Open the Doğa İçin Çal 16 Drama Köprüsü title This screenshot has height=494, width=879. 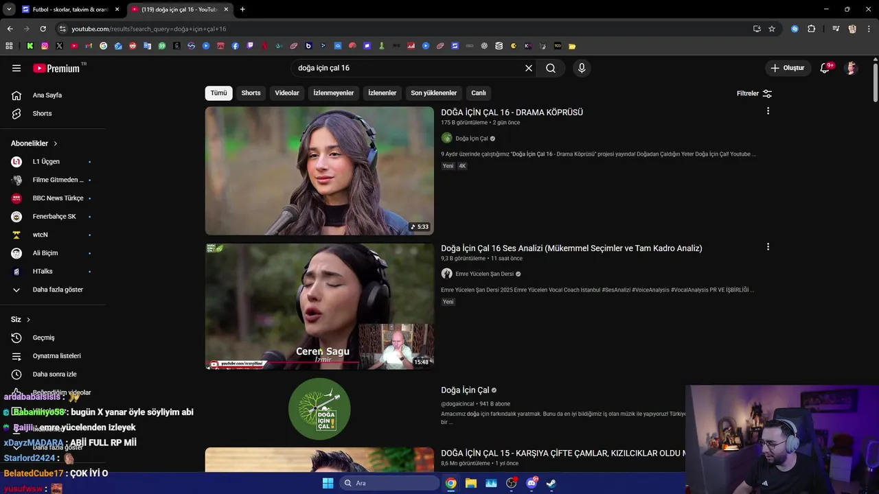point(512,113)
